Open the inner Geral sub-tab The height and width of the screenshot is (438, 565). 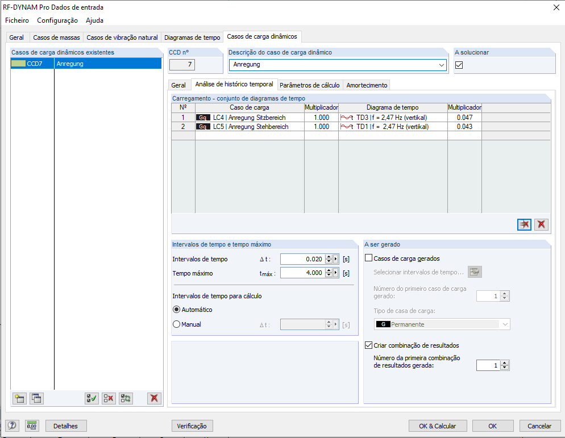point(178,85)
